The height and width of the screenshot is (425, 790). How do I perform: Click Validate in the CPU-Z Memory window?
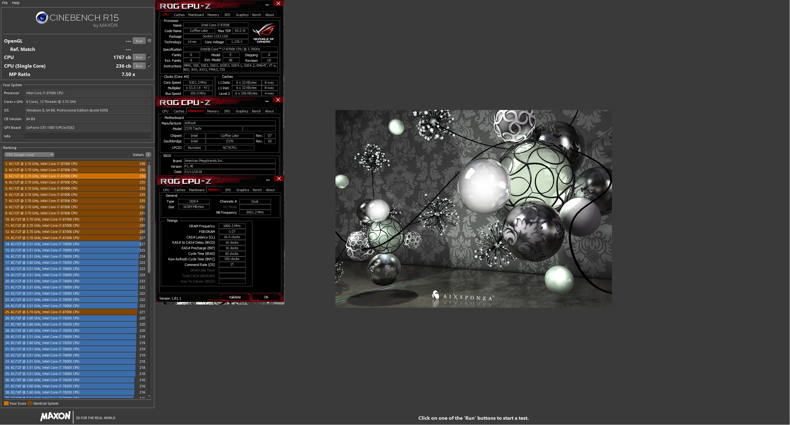[x=235, y=297]
